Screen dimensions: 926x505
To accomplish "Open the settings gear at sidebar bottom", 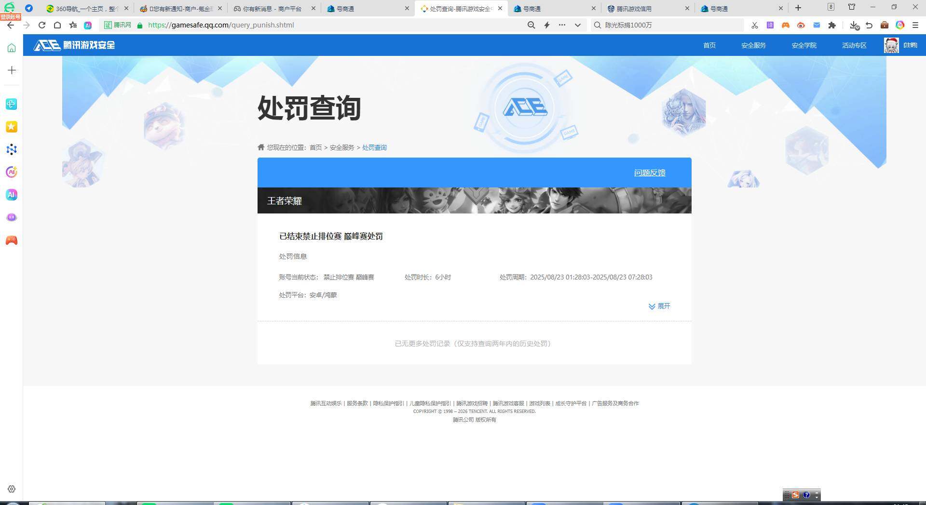I will (11, 489).
